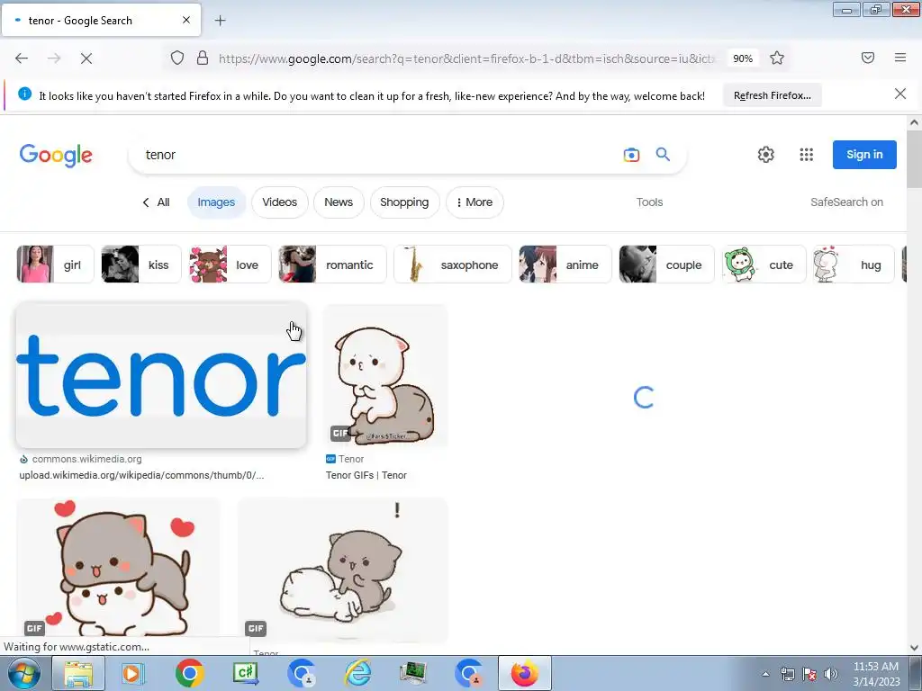Open the blue tenor logo image result
922x691 pixels.
point(161,376)
